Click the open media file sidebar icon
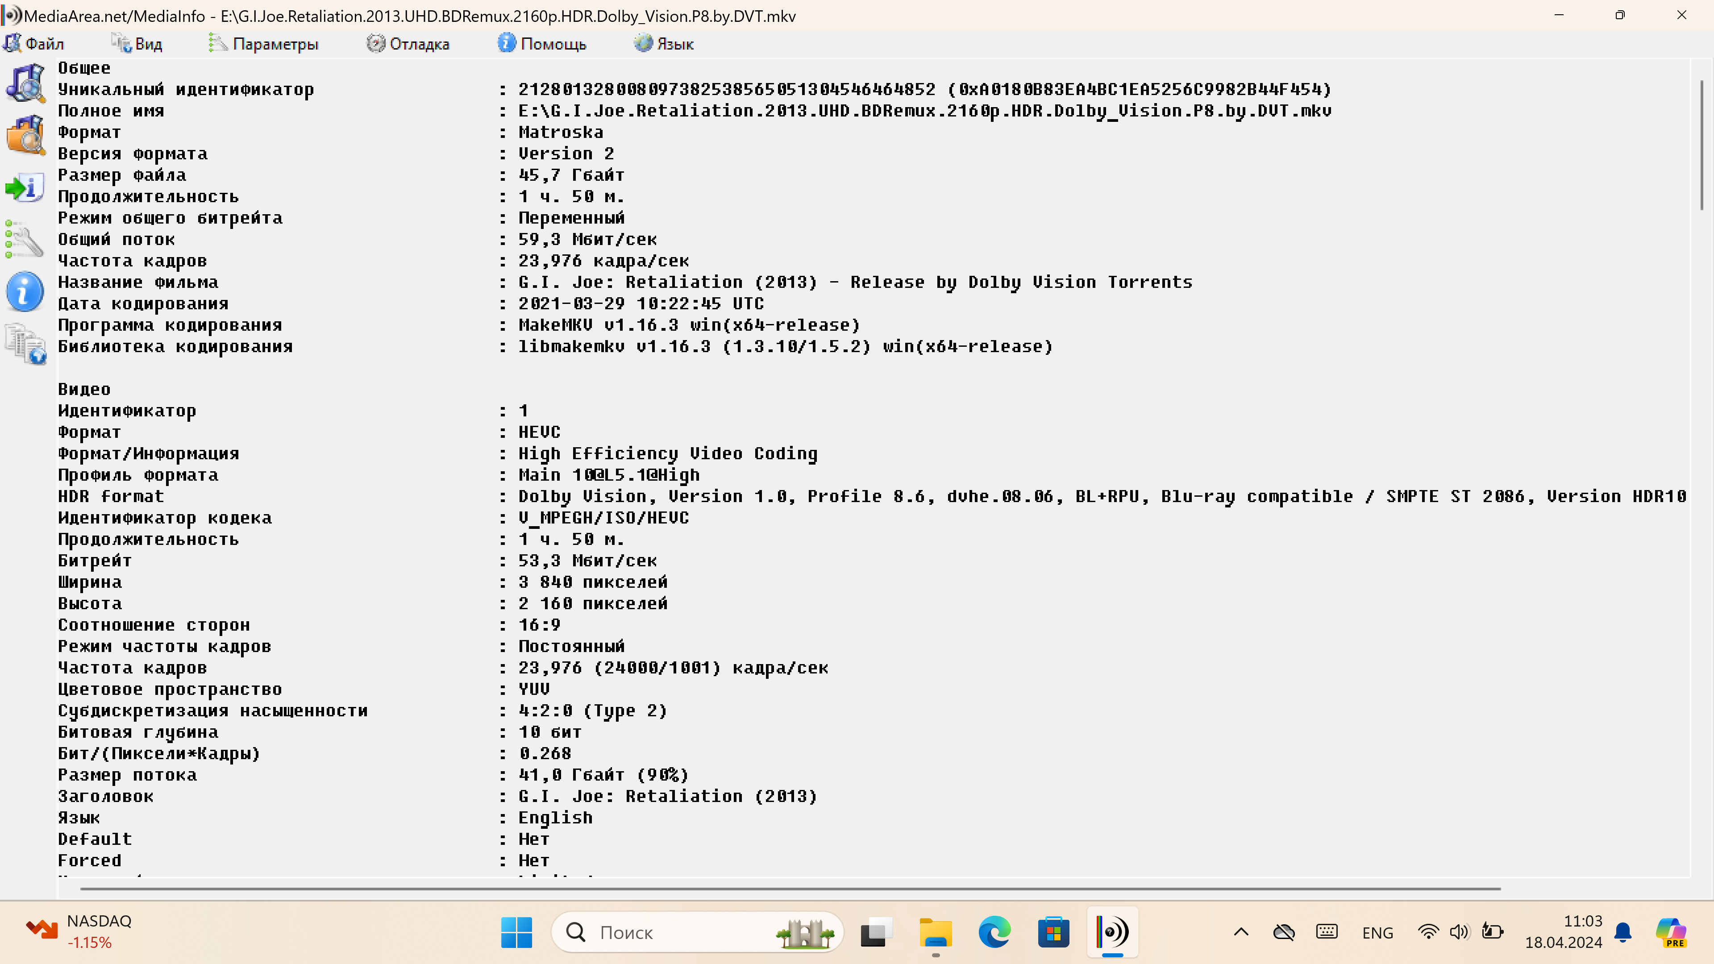Viewport: 1714px width, 964px height. [x=25, y=83]
